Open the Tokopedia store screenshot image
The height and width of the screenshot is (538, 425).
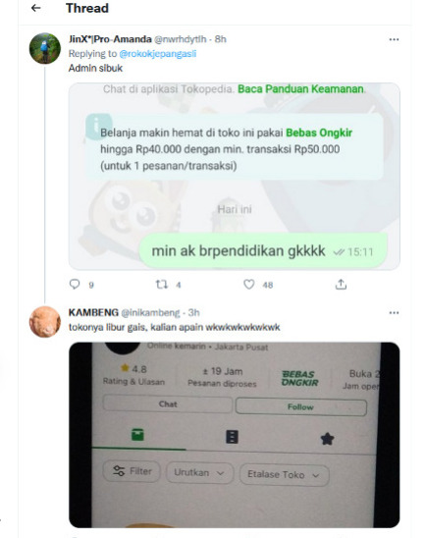235,435
